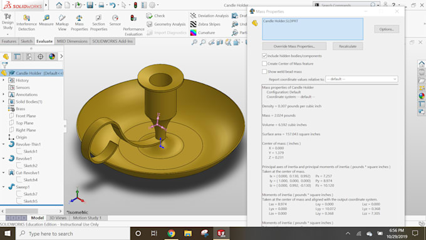Viewport: 426px width, 240px height.
Task: Open MBD Dimensions tab
Action: click(x=72, y=41)
